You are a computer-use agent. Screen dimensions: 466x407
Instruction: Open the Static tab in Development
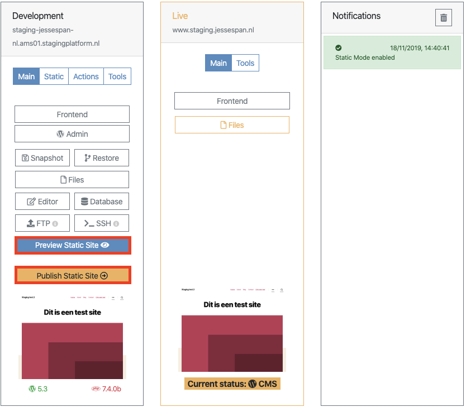(54, 76)
